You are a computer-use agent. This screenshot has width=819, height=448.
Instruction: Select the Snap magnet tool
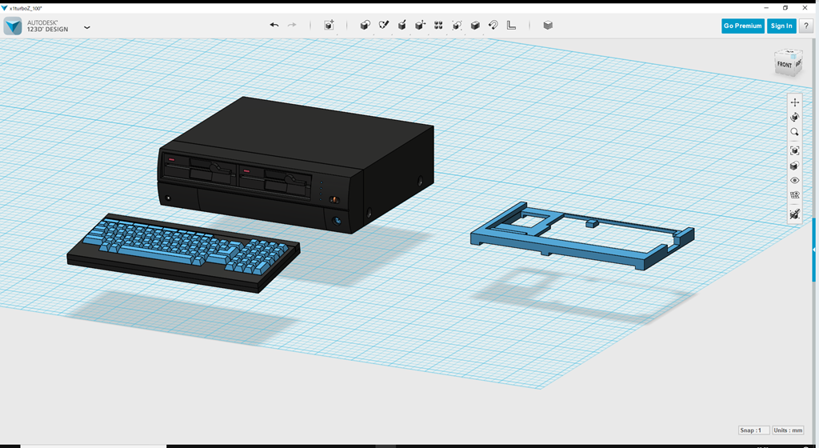coord(493,26)
